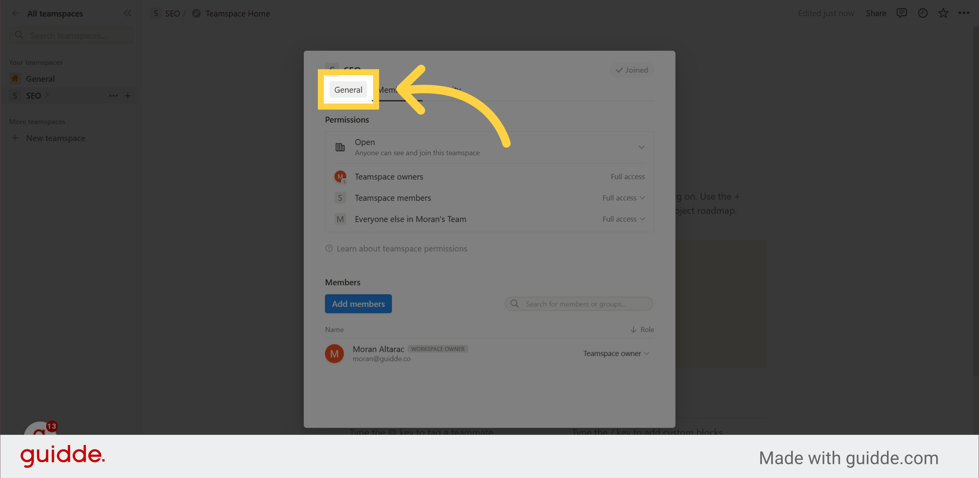Screen dimensions: 979x478
Task: Open Learn about teamspace permissions link
Action: [x=401, y=248]
